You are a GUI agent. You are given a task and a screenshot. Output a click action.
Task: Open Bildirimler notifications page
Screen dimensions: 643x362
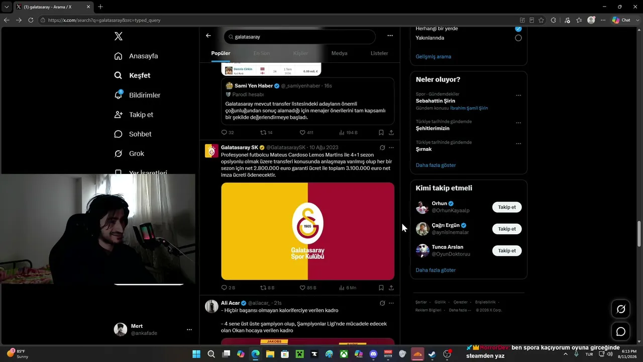click(137, 95)
